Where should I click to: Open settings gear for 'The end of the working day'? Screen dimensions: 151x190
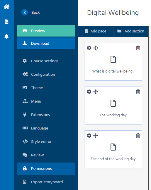89,136
